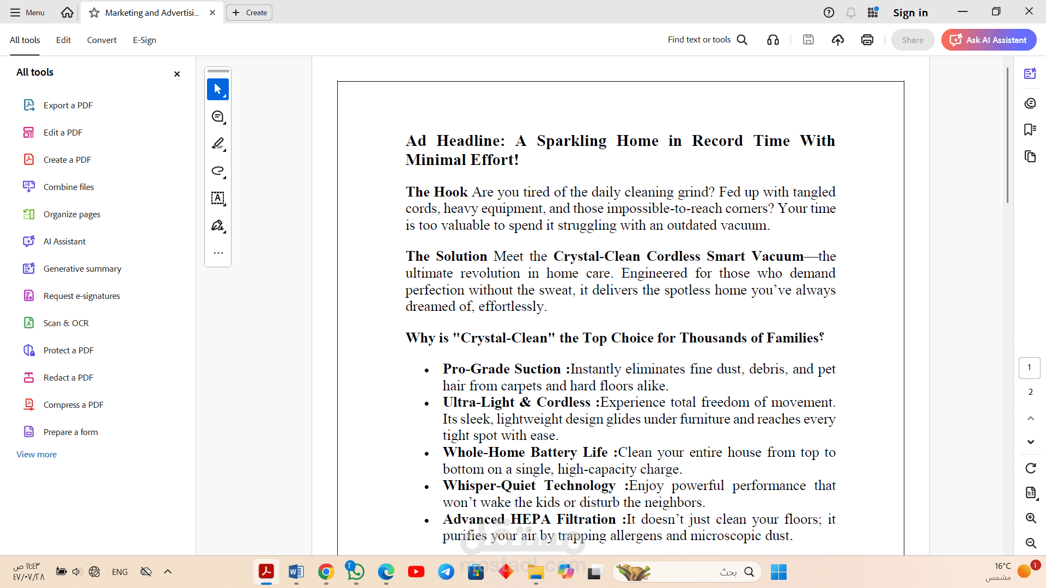Go to the next page with the down chevron

(x=1030, y=442)
